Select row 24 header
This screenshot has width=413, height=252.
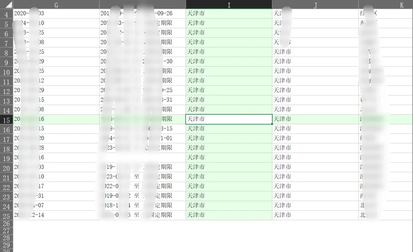point(7,206)
